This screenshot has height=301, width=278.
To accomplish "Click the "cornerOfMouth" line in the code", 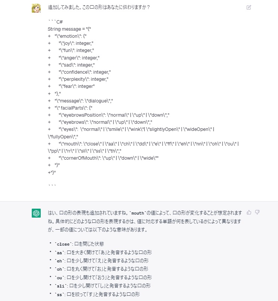I will pos(109,158).
